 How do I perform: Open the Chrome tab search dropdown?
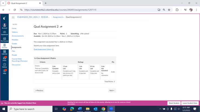point(3,3)
